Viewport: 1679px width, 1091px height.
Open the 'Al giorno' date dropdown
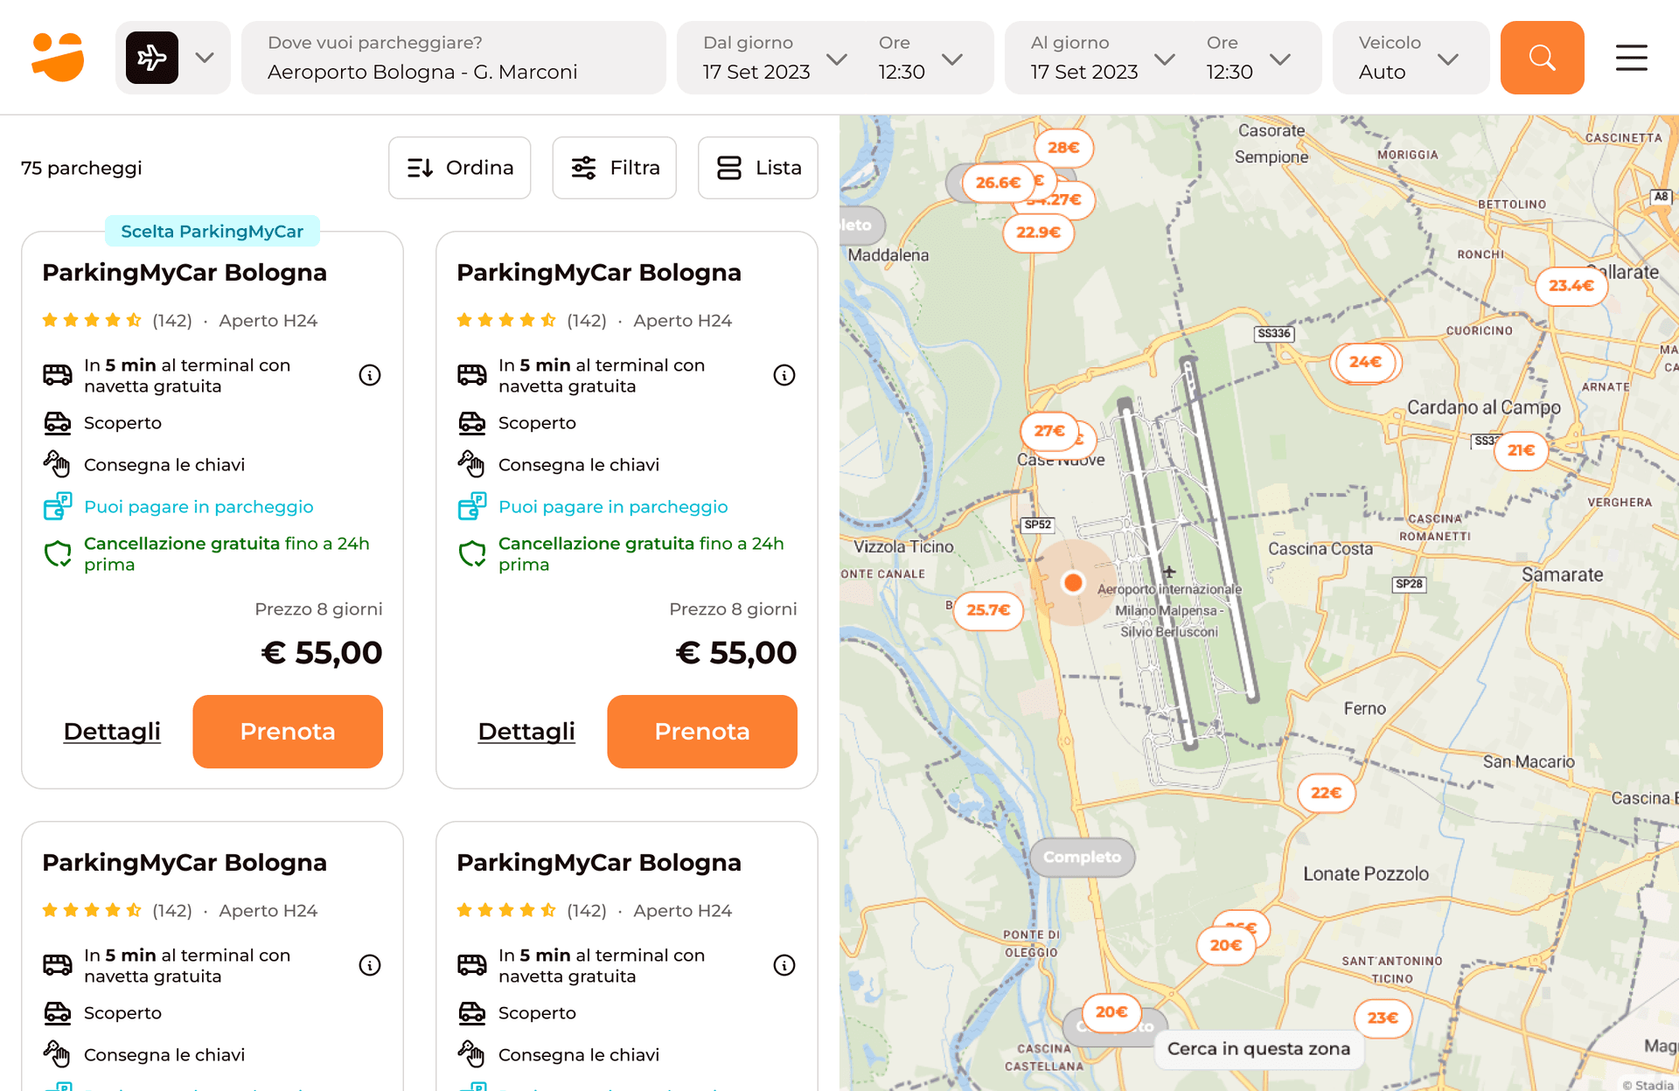pos(1102,58)
